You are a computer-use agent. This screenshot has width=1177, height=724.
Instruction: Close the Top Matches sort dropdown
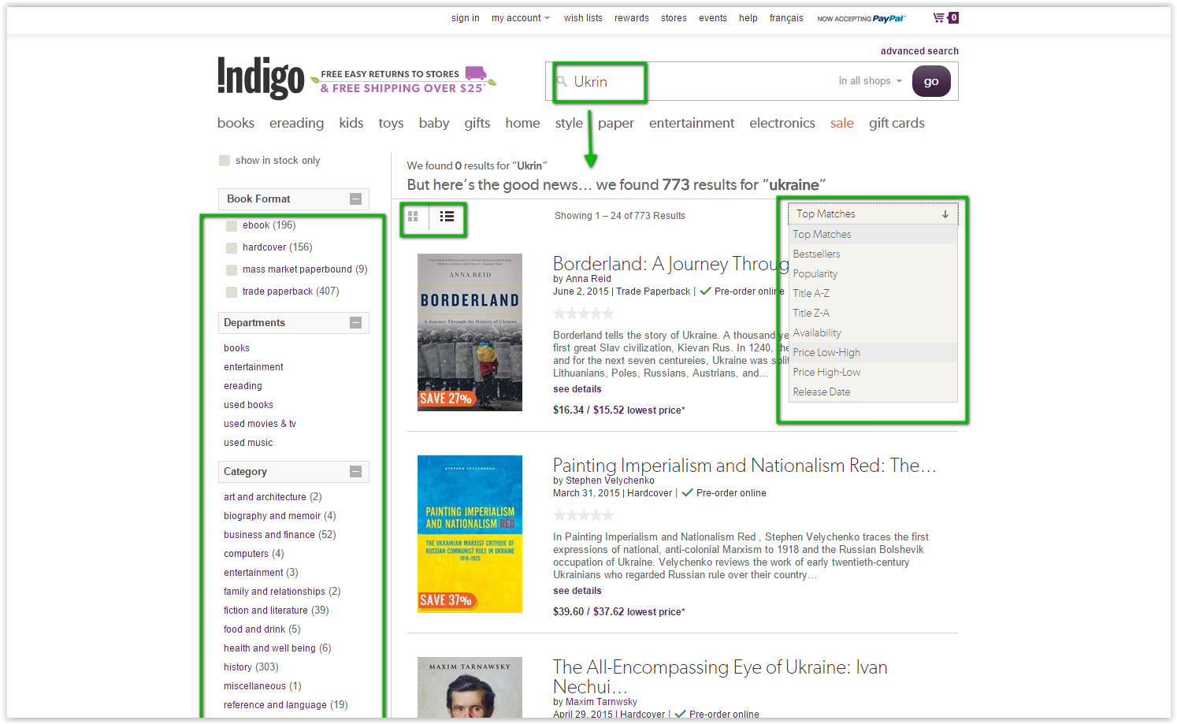click(873, 214)
